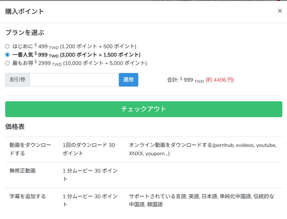Select the はじめに 499 TWD radio button
Viewport: 287px width, 219px height.
coord(8,46)
